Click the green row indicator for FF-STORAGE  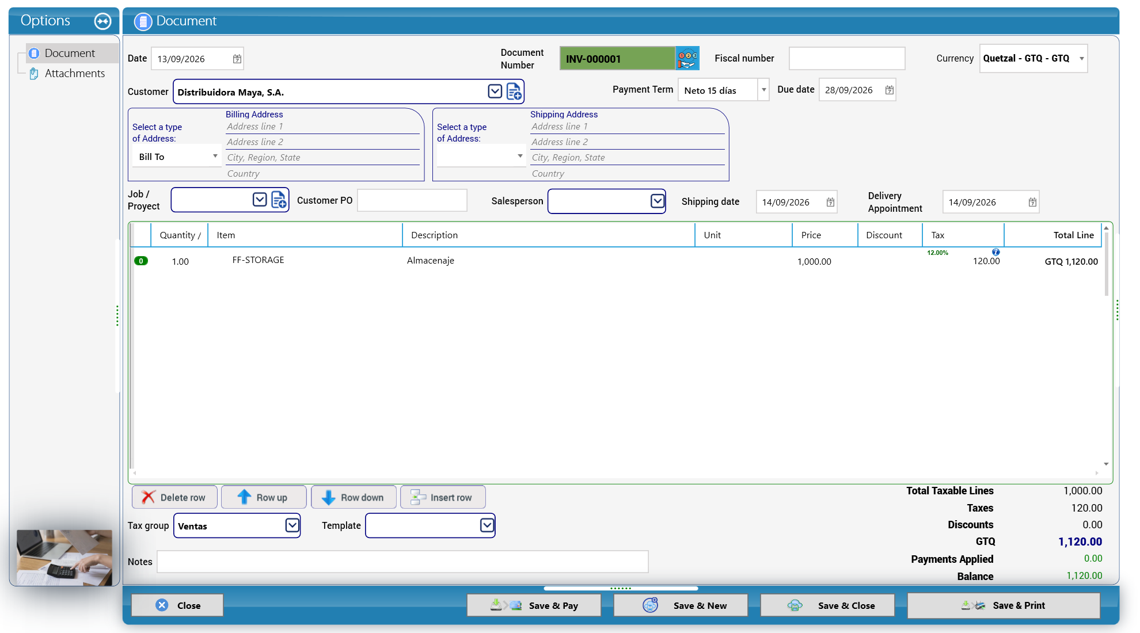pos(141,261)
